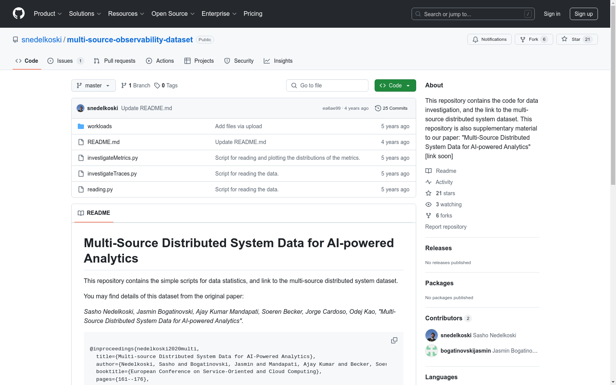
Task: Expand the green Code dropdown
Action: tap(395, 85)
